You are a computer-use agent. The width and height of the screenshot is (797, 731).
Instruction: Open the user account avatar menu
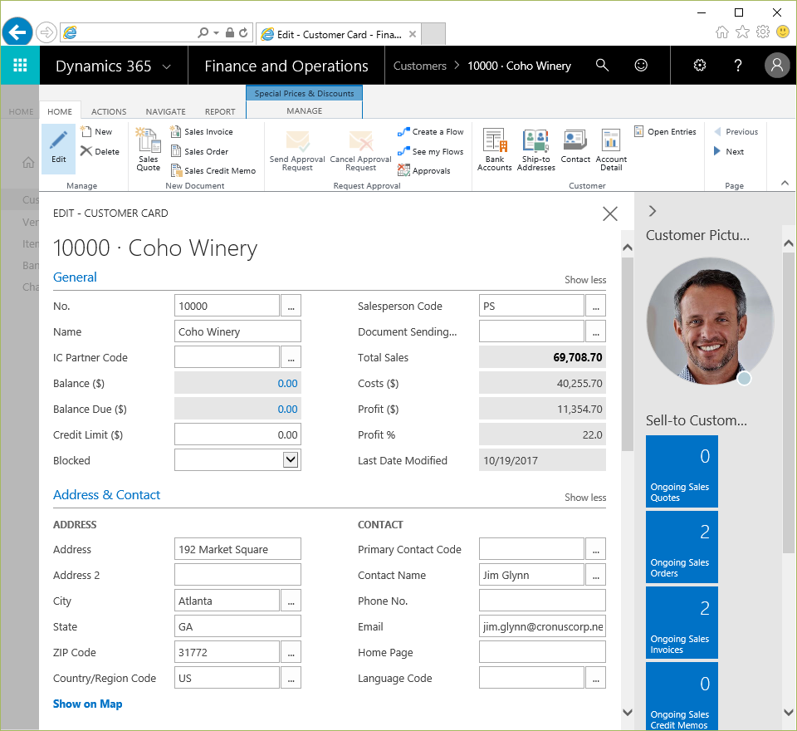(x=777, y=65)
